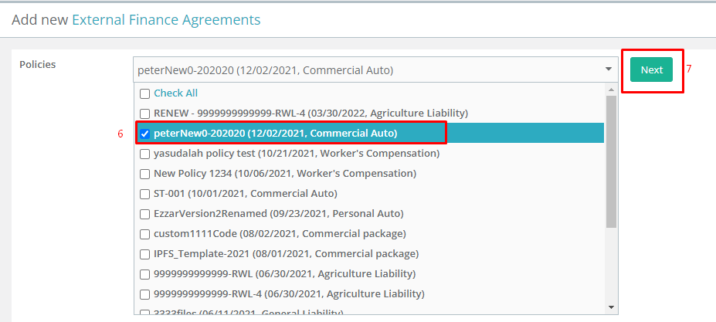Viewport: 716px width, 322px height.
Task: Click the list scrollbar down arrow
Action: point(611,307)
